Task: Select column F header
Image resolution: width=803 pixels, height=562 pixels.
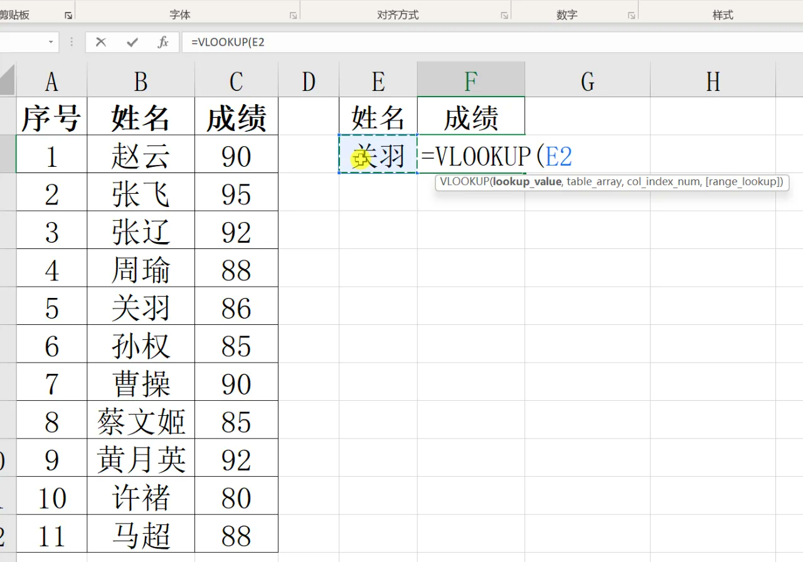Action: point(471,80)
